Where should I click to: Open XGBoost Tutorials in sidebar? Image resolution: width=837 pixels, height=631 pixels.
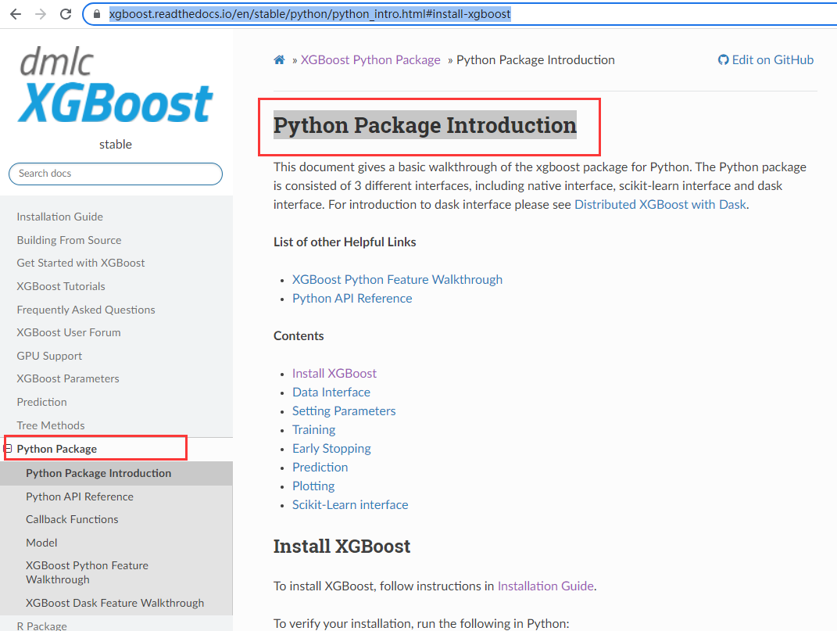61,286
